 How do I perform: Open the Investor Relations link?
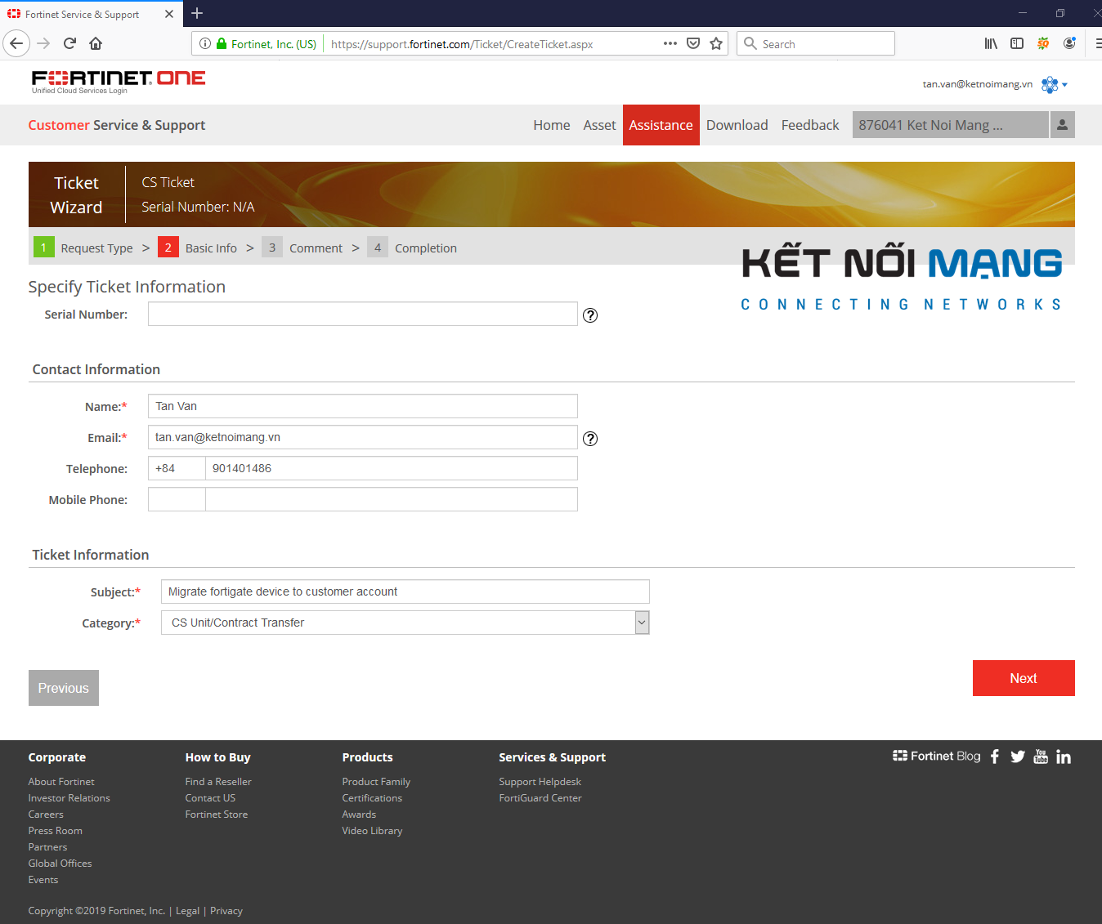(x=69, y=798)
